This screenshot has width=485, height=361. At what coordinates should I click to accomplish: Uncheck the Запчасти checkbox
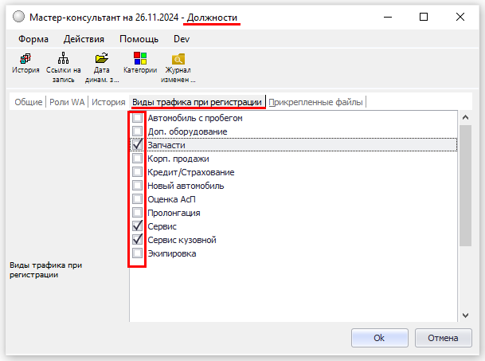coord(138,145)
